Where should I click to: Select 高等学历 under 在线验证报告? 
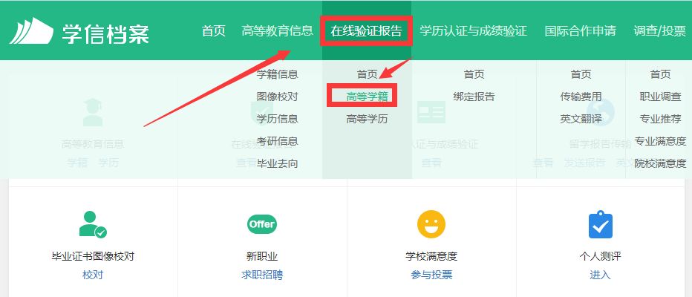click(367, 119)
